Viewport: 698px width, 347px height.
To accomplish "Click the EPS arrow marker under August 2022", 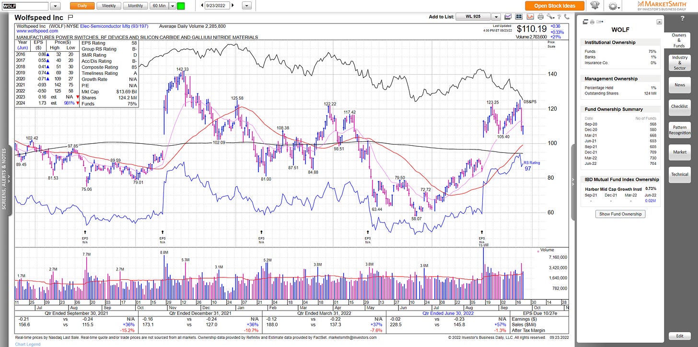I will [x=482, y=231].
